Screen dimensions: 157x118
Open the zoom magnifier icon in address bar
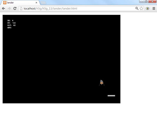137,9
